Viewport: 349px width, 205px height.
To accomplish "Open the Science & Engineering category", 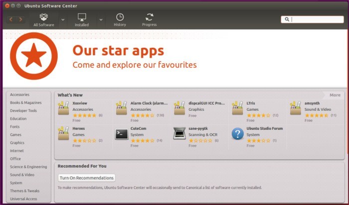I will 28,167.
